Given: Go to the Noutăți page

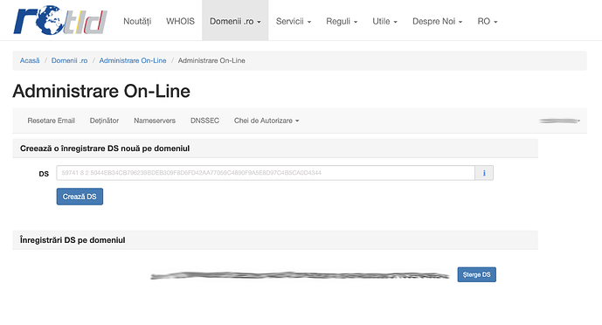Looking at the screenshot, I should tap(137, 22).
